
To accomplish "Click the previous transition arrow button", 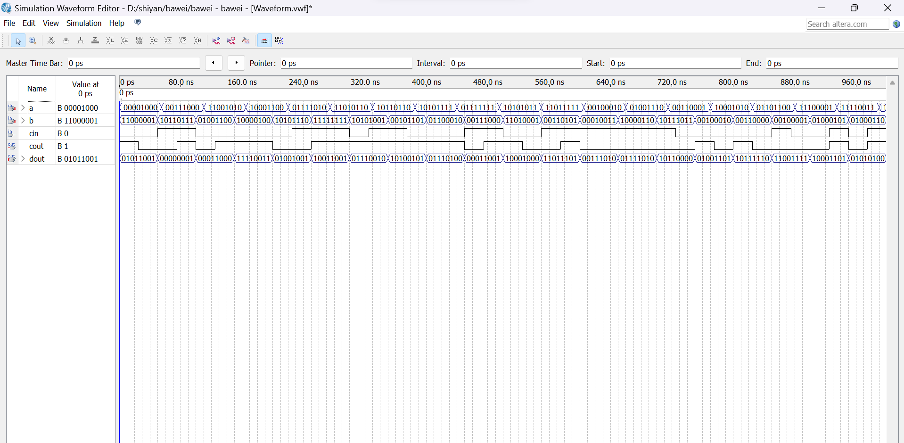I will pos(214,63).
